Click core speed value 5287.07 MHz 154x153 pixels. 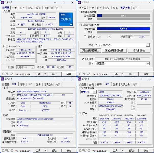(x=25, y=50)
